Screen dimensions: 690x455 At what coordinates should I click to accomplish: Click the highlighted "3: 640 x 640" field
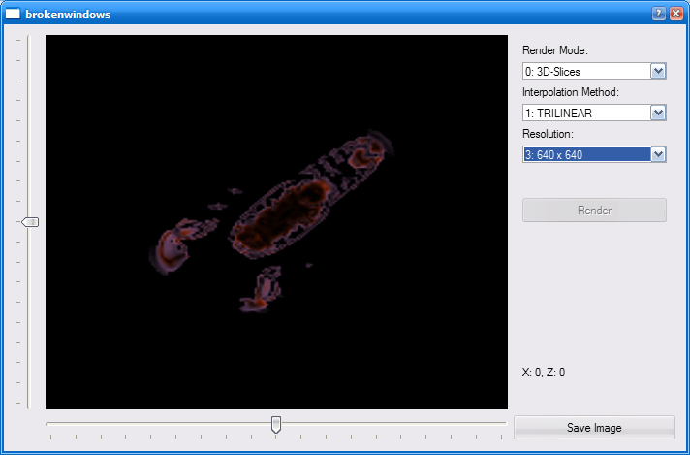click(x=585, y=154)
